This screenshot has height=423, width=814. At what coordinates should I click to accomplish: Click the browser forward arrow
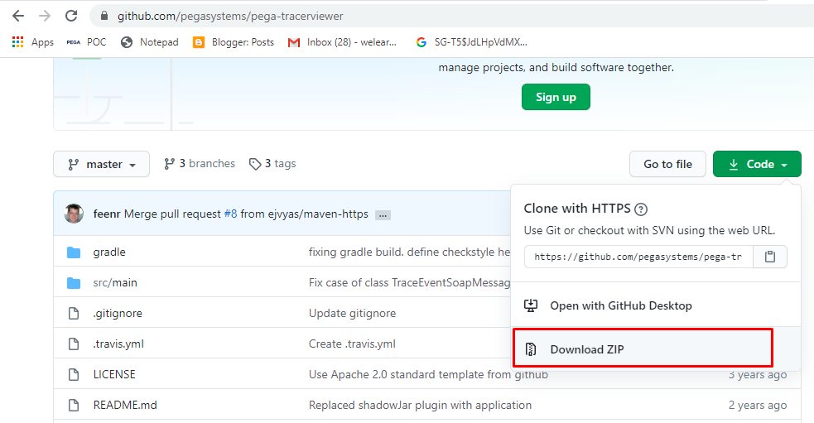click(45, 16)
